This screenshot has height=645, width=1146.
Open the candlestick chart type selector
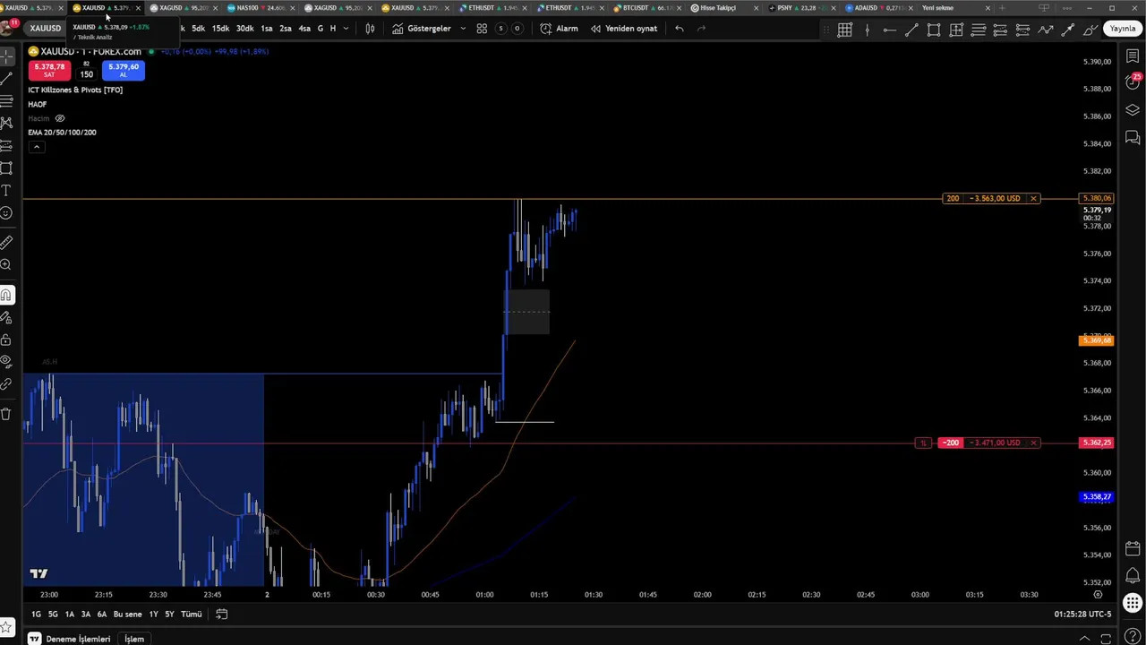[x=370, y=29]
